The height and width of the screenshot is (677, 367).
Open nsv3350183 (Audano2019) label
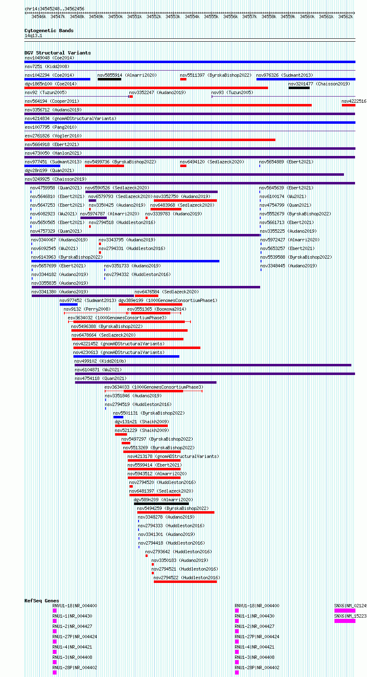point(180,560)
